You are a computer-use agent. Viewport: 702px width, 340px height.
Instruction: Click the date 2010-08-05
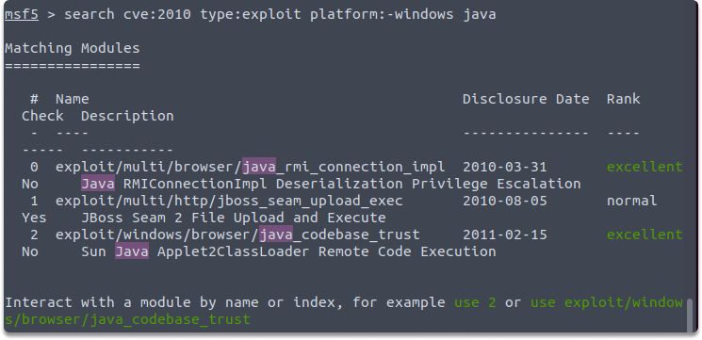[x=504, y=201]
